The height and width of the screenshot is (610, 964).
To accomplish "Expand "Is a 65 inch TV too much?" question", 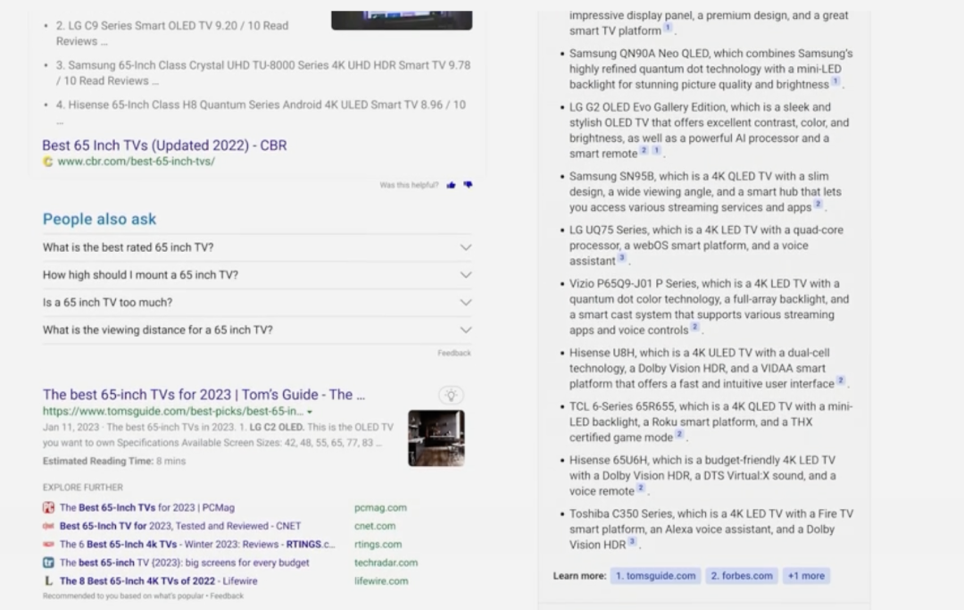I will click(465, 303).
